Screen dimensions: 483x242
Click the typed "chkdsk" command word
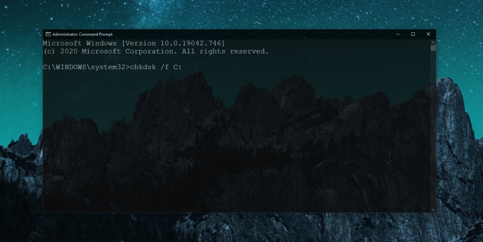(143, 67)
